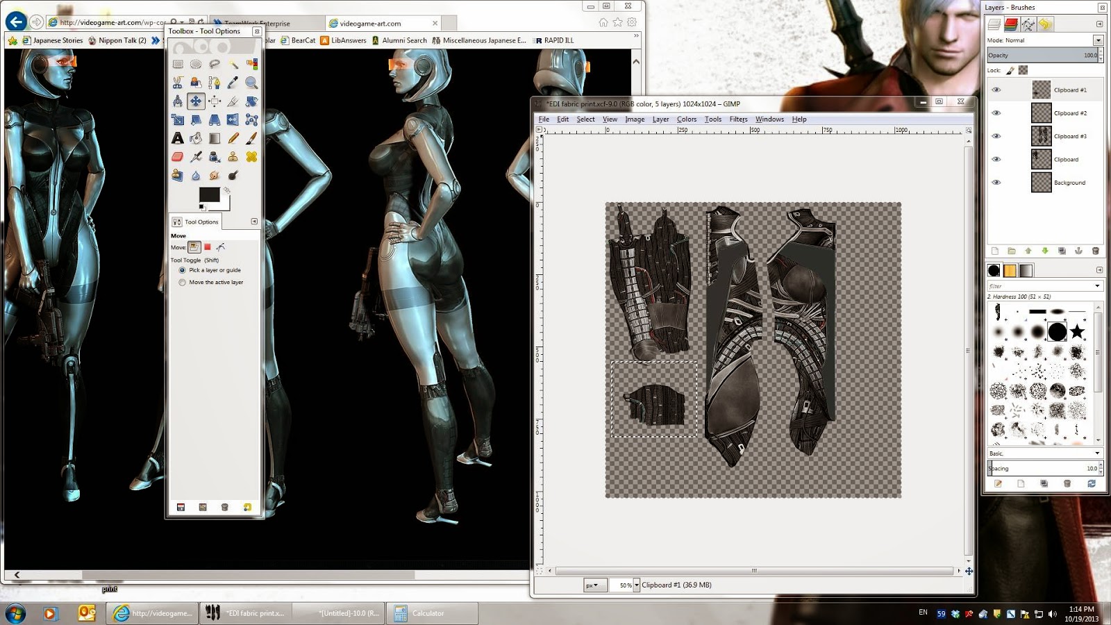Click the Calculator taskbar button
1111x625 pixels.
432,613
